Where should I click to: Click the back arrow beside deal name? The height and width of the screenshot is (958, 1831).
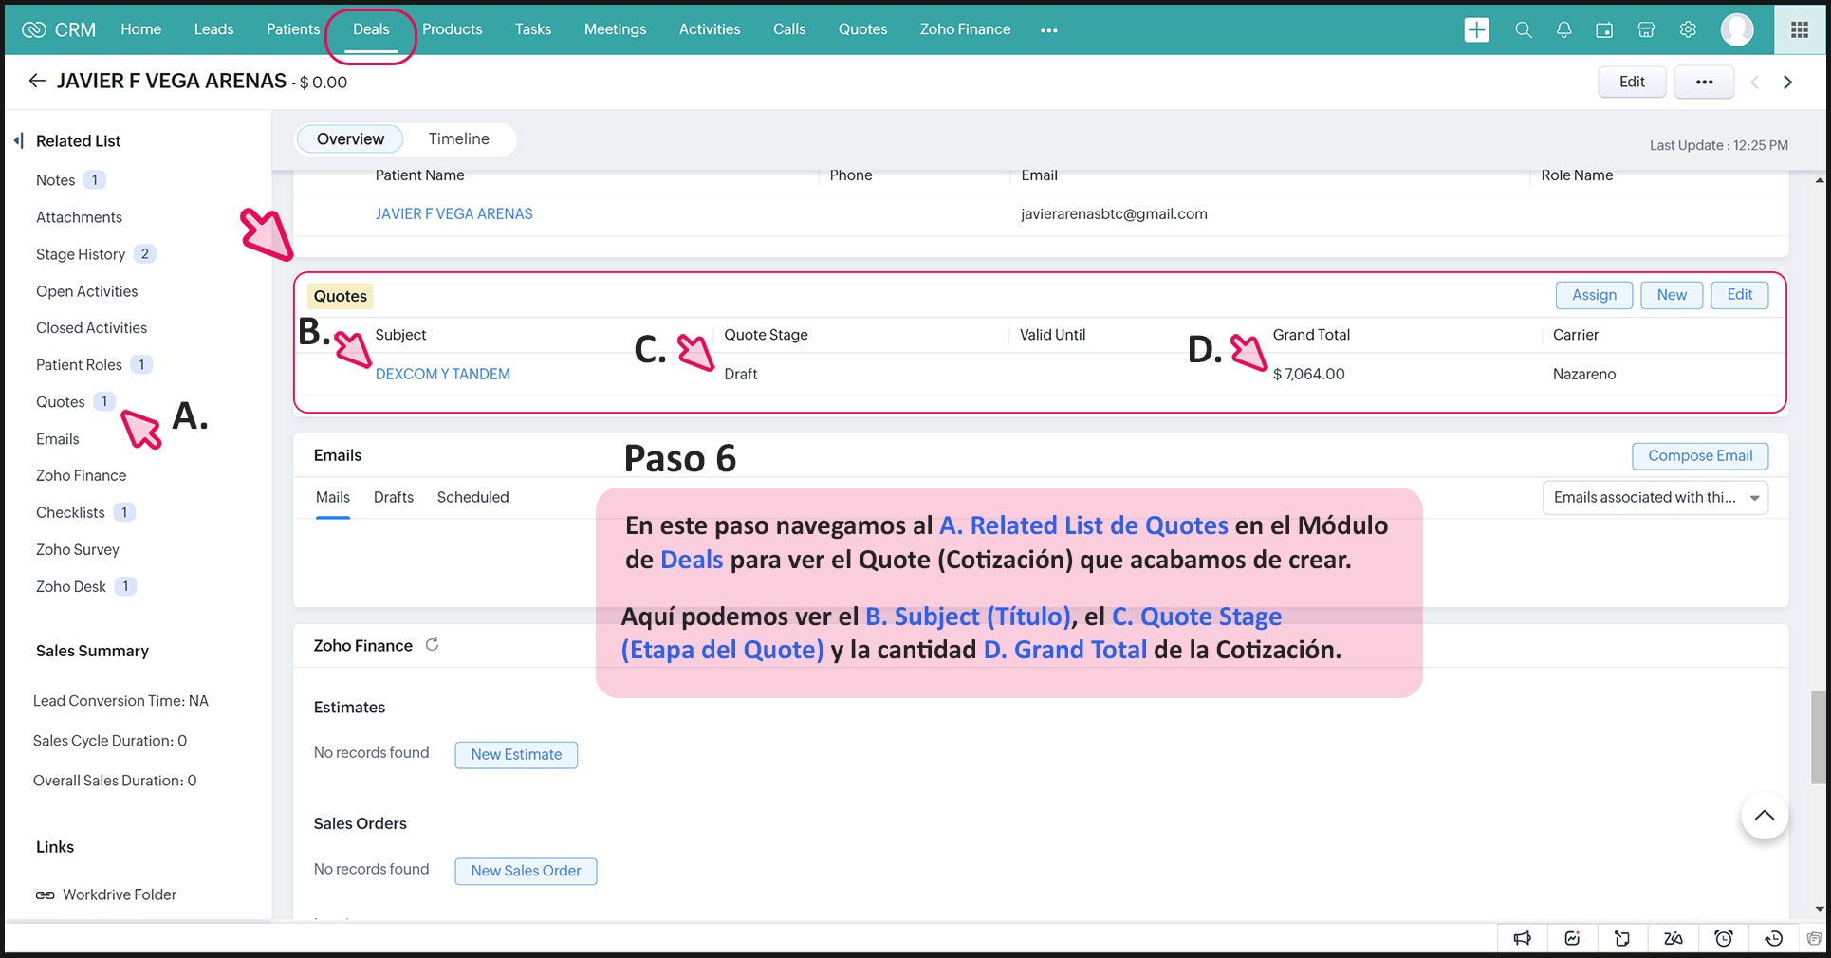[37, 82]
